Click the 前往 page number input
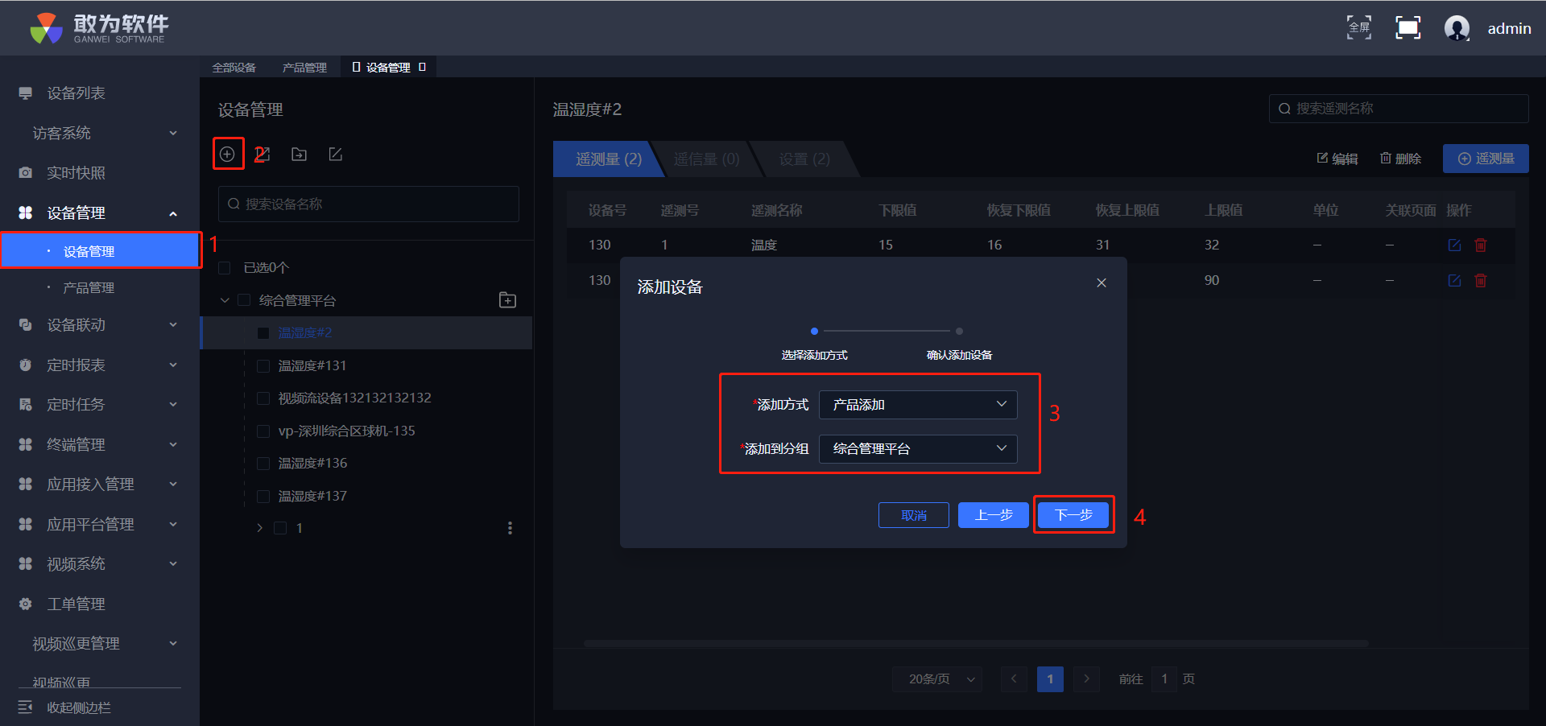1546x726 pixels. [x=1164, y=679]
